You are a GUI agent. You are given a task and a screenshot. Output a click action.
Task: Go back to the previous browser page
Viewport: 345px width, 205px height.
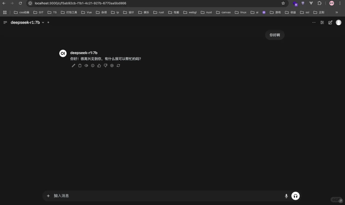4,3
